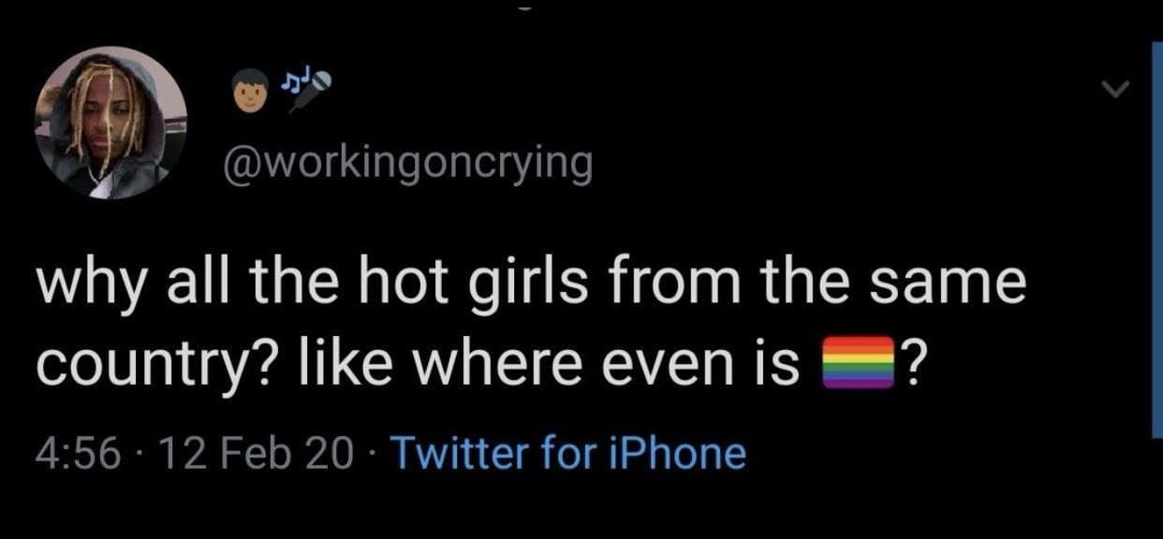Open the Twitter for iPhone source link
Image resolution: width=1163 pixels, height=539 pixels.
click(x=567, y=455)
